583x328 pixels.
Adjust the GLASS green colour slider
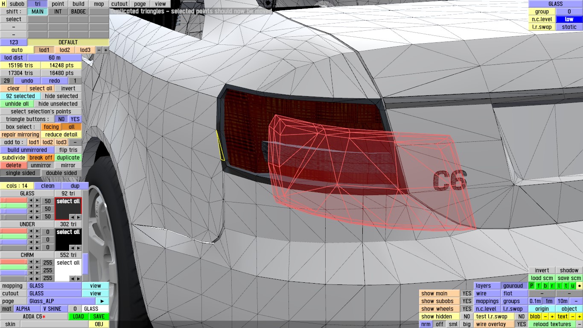pos(14,206)
